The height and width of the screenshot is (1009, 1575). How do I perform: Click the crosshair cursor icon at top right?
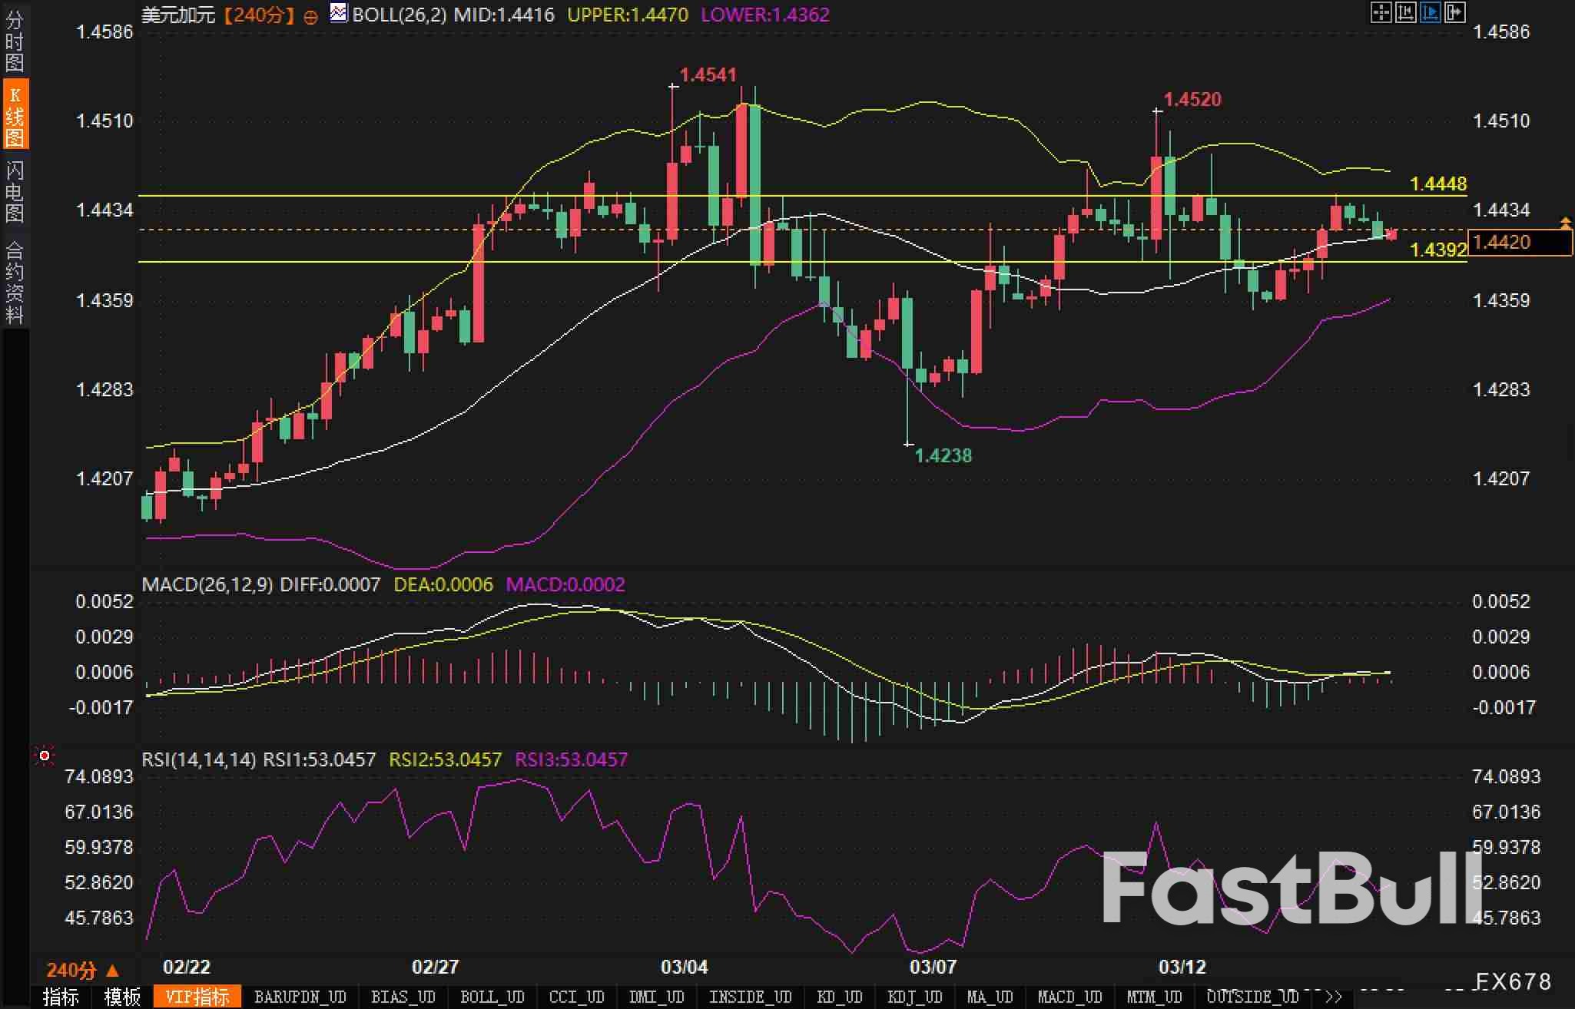pyautogui.click(x=1381, y=12)
